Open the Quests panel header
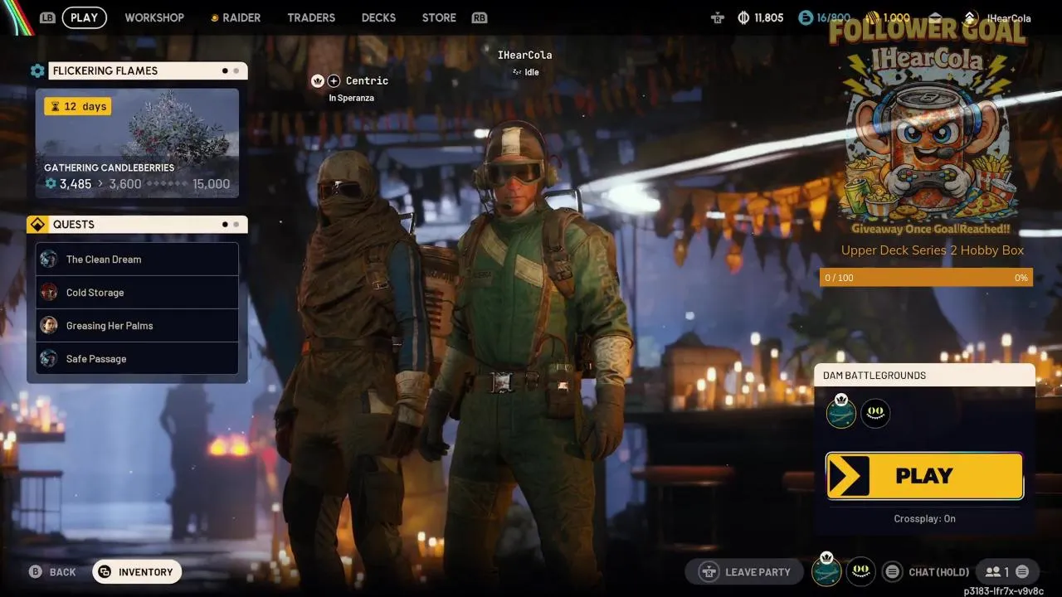 pos(148,225)
